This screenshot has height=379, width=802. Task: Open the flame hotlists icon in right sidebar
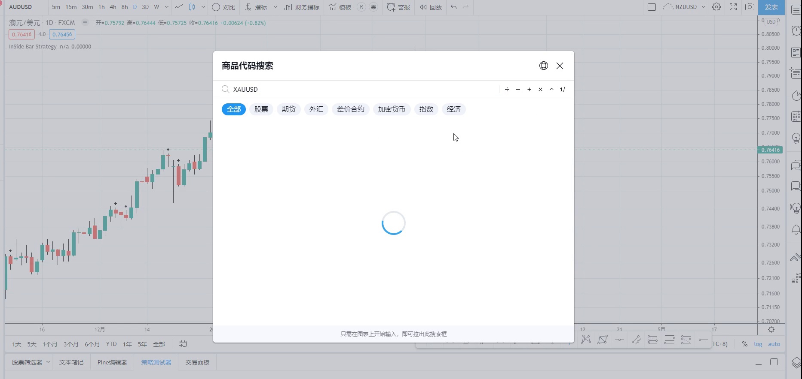pyautogui.click(x=796, y=95)
